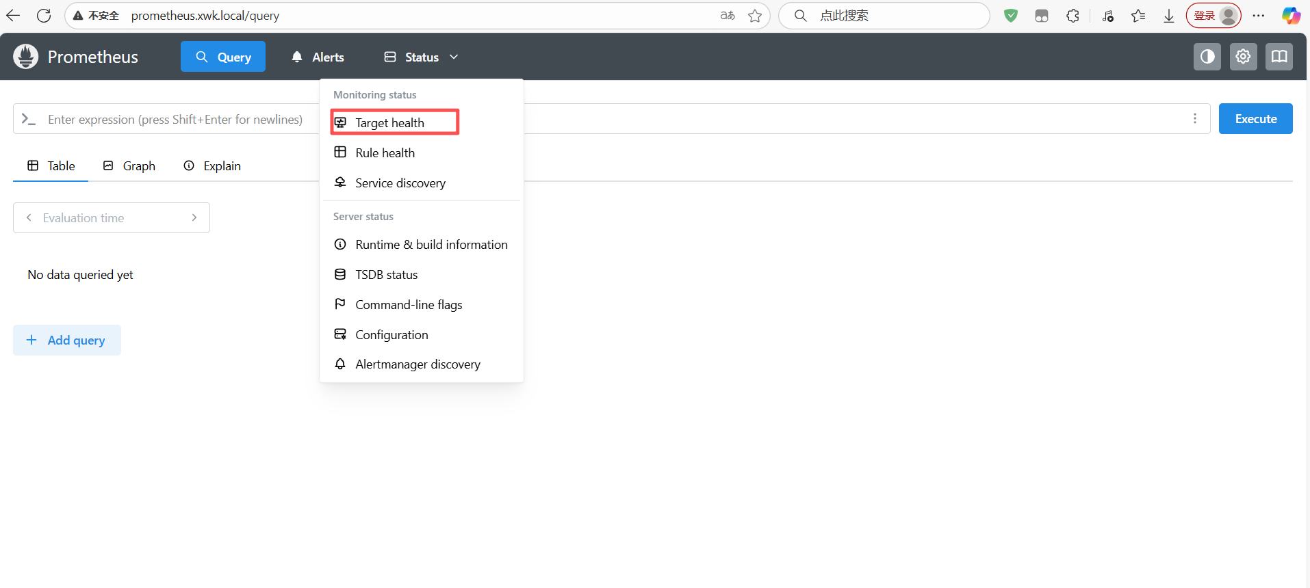Reload the page with refresh icon
Image resolution: width=1310 pixels, height=588 pixels.
click(44, 15)
